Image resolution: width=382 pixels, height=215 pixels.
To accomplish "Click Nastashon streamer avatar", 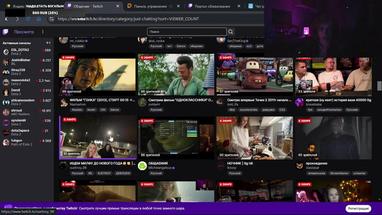I will pos(64,102).
